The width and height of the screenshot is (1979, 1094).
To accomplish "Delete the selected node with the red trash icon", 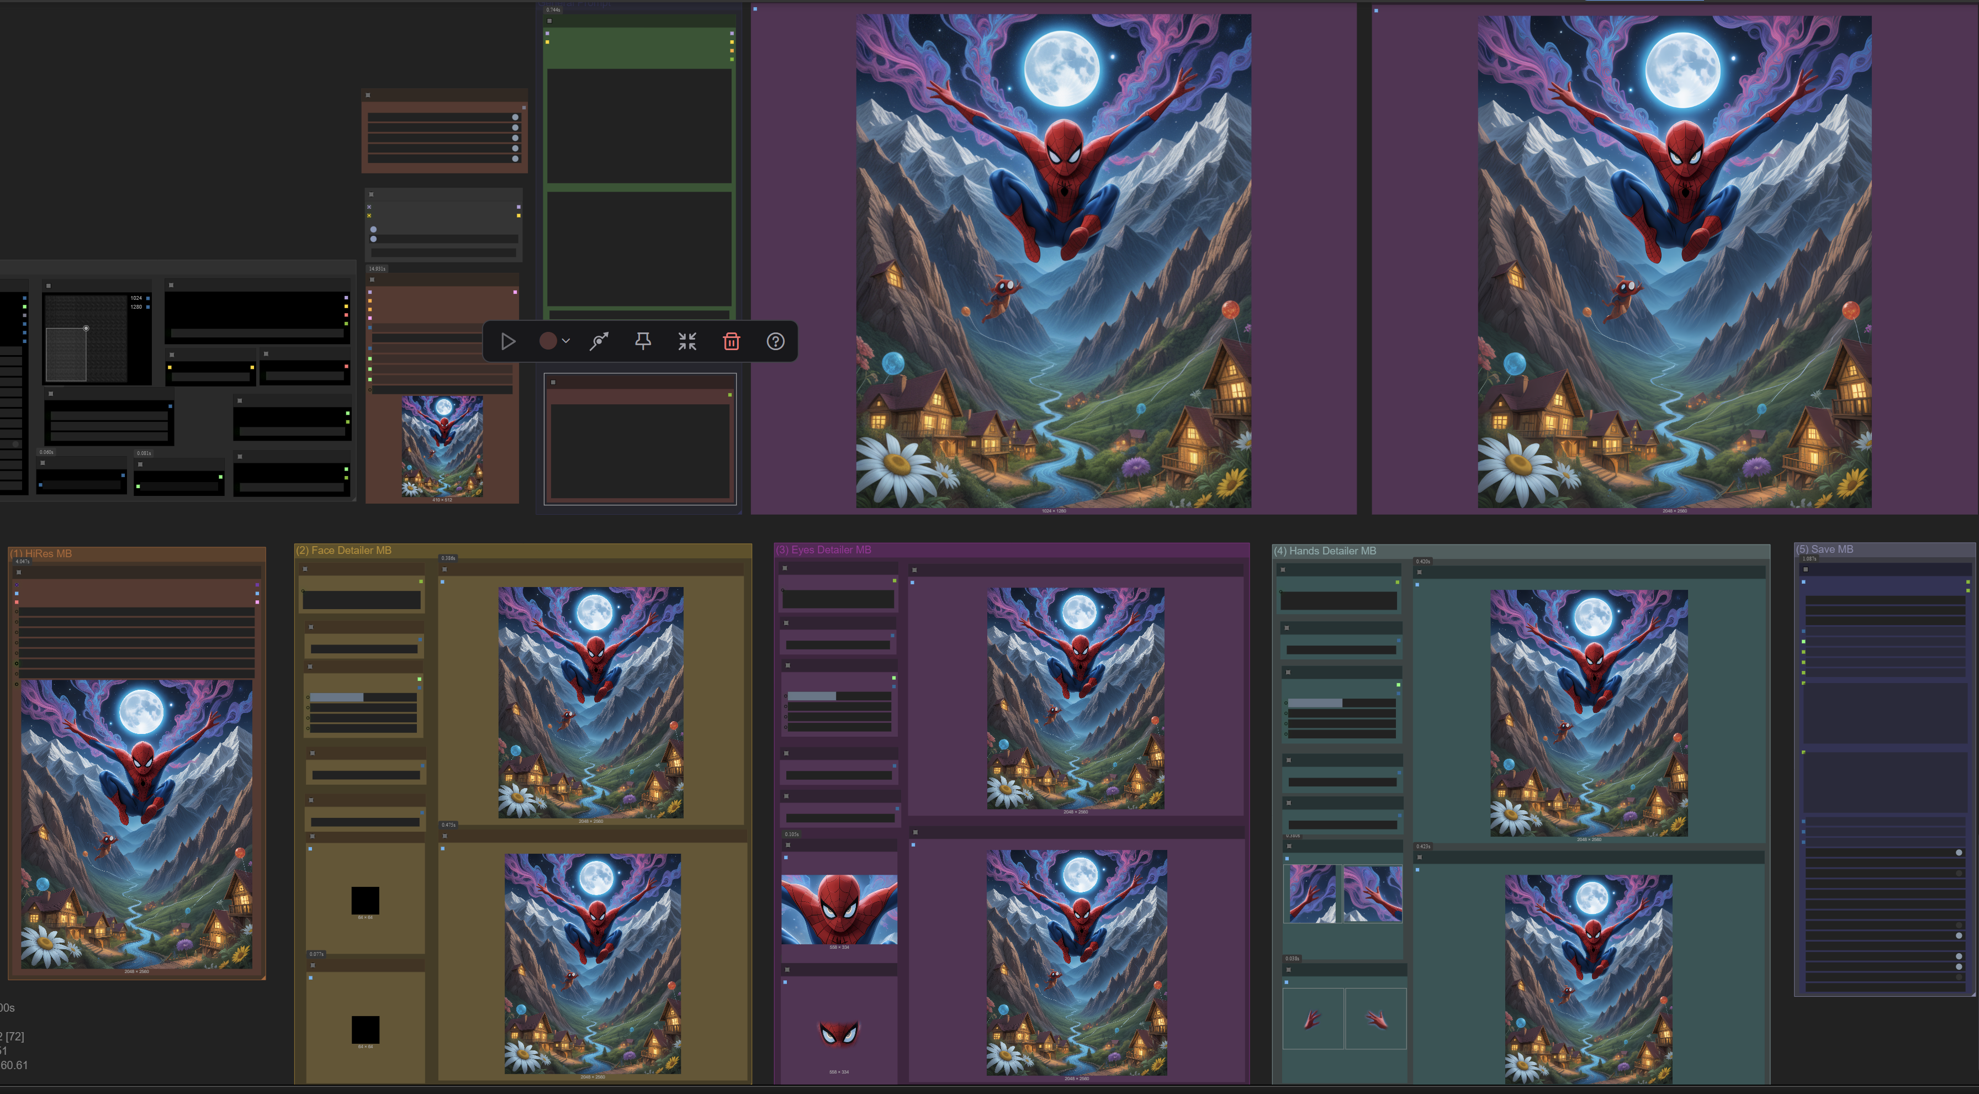I will [x=732, y=341].
